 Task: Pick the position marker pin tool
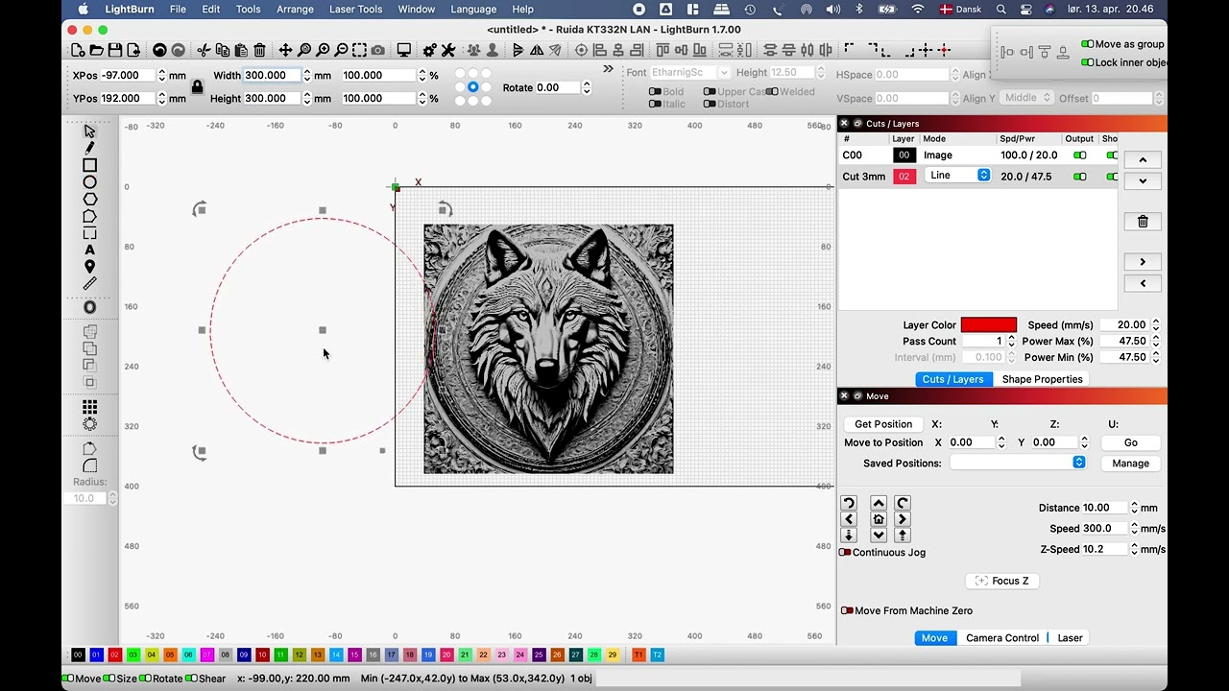89,267
